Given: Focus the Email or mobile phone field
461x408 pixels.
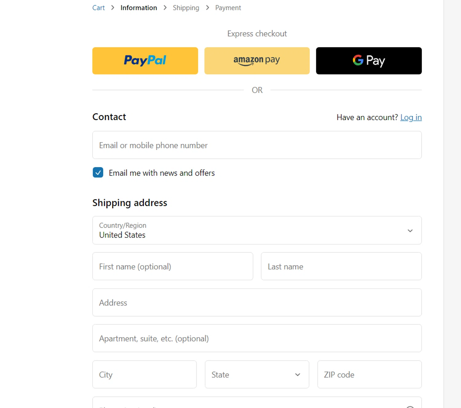Looking at the screenshot, I should 257,145.
